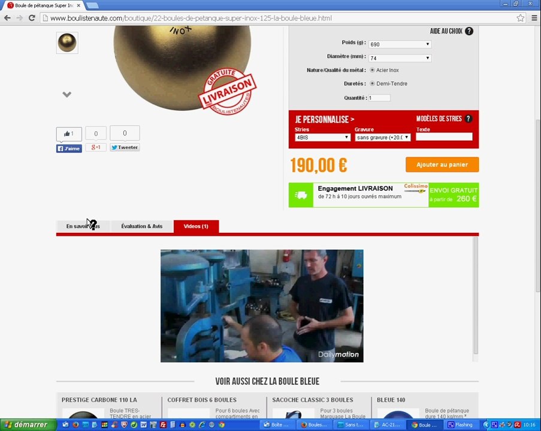Select the Acier Inox radio button
The width and height of the screenshot is (541, 431).
click(x=372, y=70)
